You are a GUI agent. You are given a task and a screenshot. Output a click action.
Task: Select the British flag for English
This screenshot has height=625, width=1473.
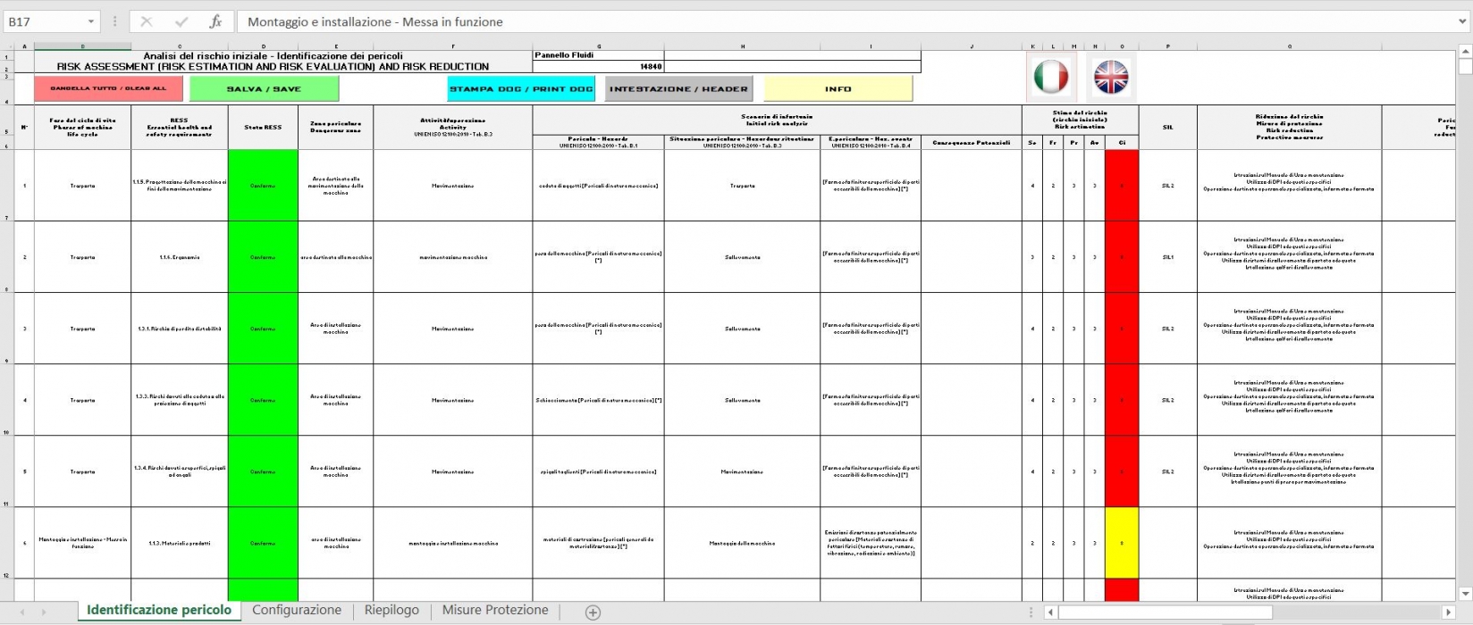point(1111,77)
